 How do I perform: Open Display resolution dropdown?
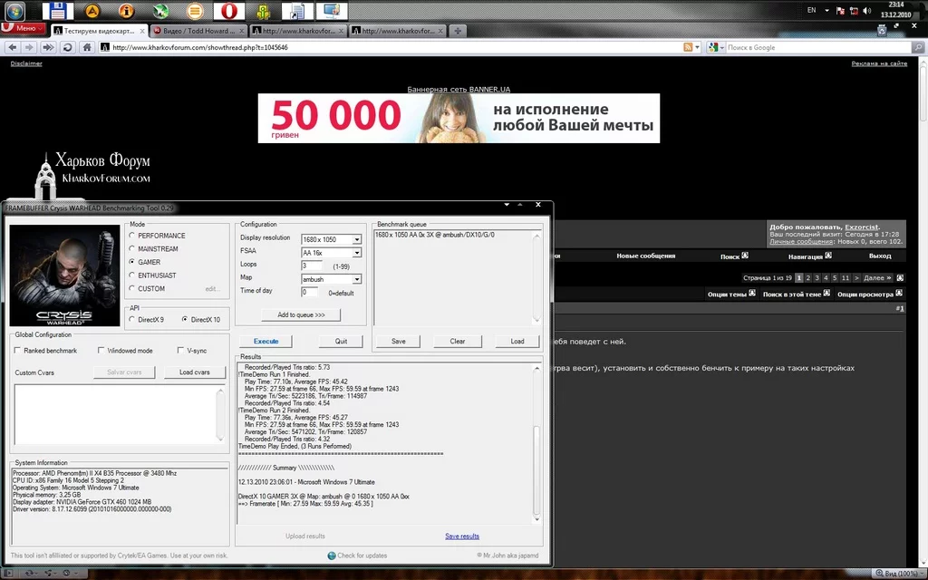357,239
